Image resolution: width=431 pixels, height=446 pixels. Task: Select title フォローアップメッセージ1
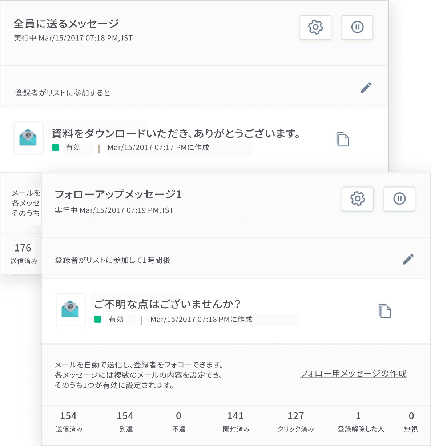[x=118, y=194]
